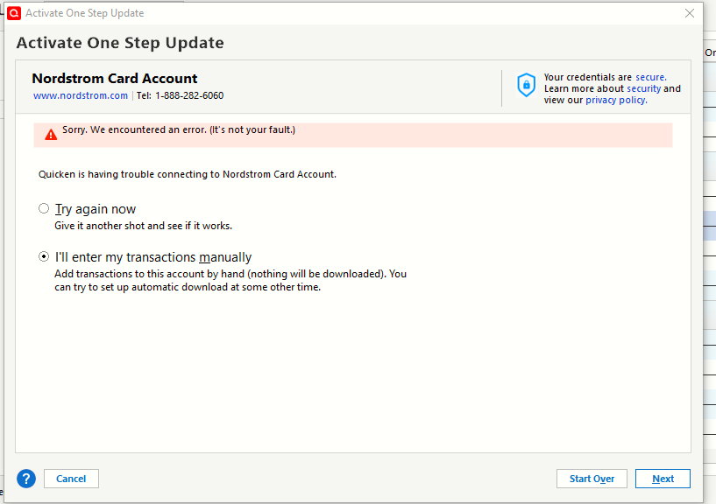The height and width of the screenshot is (504, 716).
Task: Open the "secure" credentials link
Action: point(650,77)
